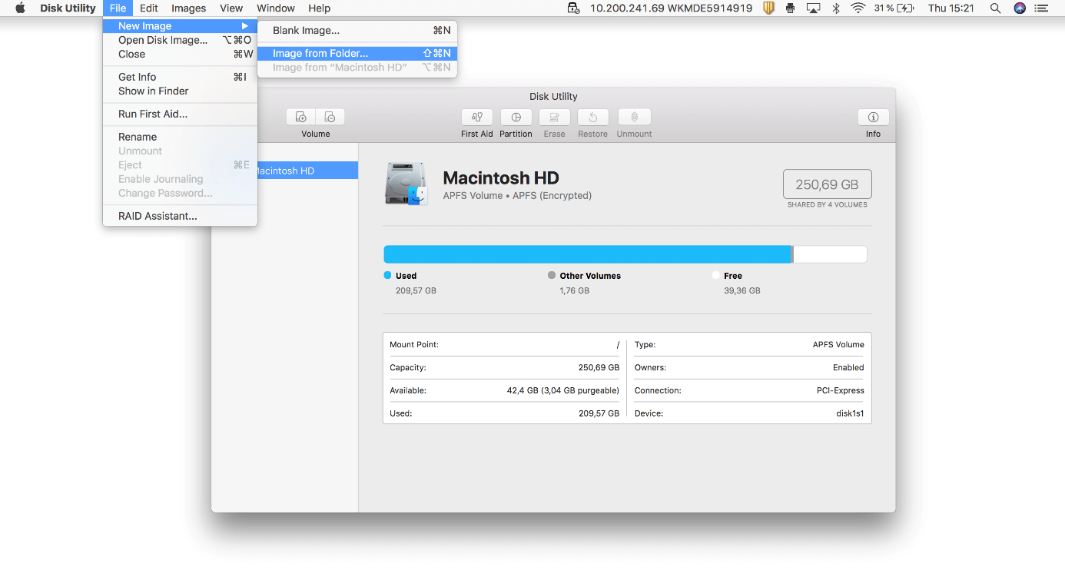Select Close in the File menu
Image resolution: width=1065 pixels, height=587 pixels.
[180, 54]
